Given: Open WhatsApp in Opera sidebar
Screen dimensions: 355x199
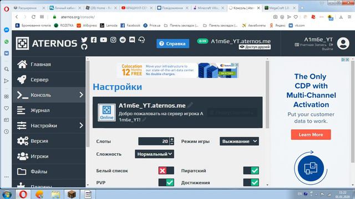Looking at the screenshot, I should click(6, 41).
